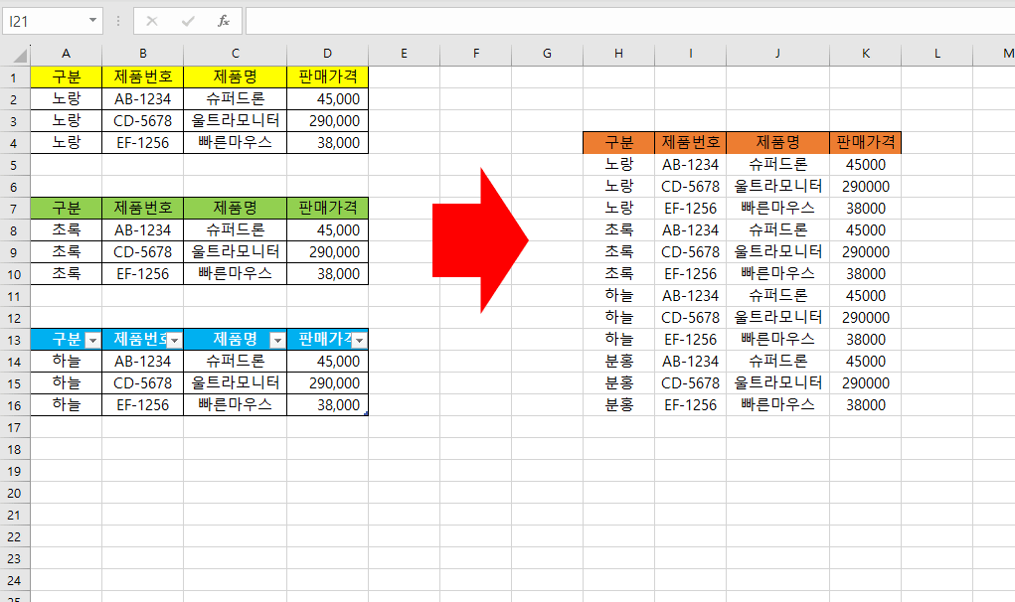This screenshot has height=602, width=1015.
Task: Click orange 구분 header cell in column H
Action: 618,142
